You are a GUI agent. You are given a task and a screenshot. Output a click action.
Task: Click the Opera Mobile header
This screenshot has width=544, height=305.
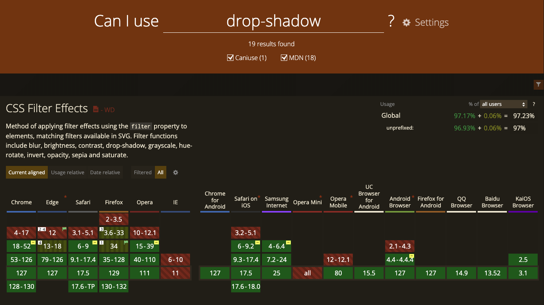[338, 202]
